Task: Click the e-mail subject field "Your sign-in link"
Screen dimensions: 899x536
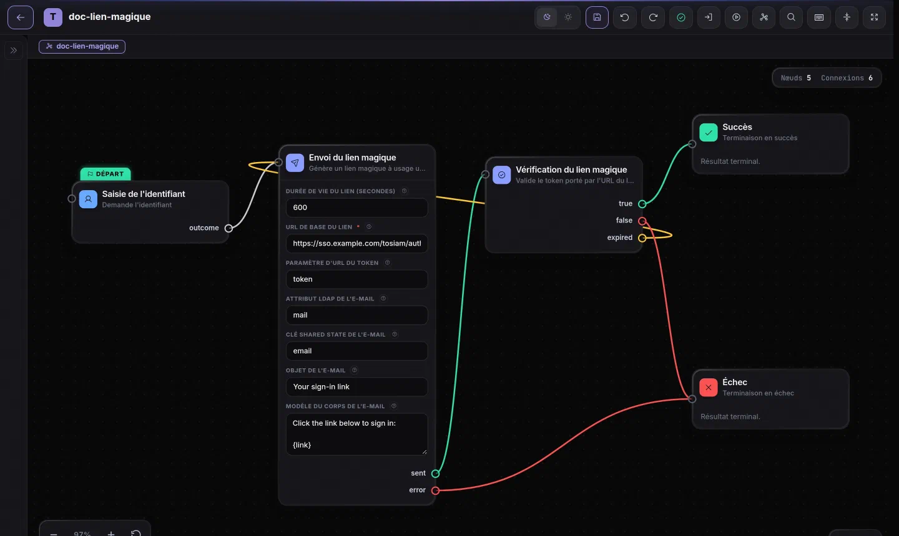Action: coord(356,387)
